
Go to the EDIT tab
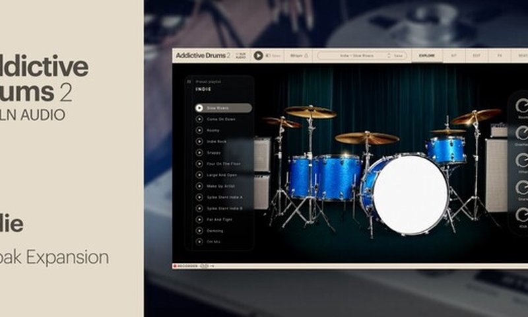click(477, 56)
